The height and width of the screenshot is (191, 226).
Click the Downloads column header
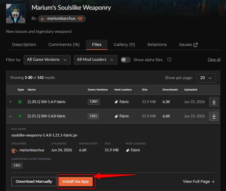tap(170, 90)
